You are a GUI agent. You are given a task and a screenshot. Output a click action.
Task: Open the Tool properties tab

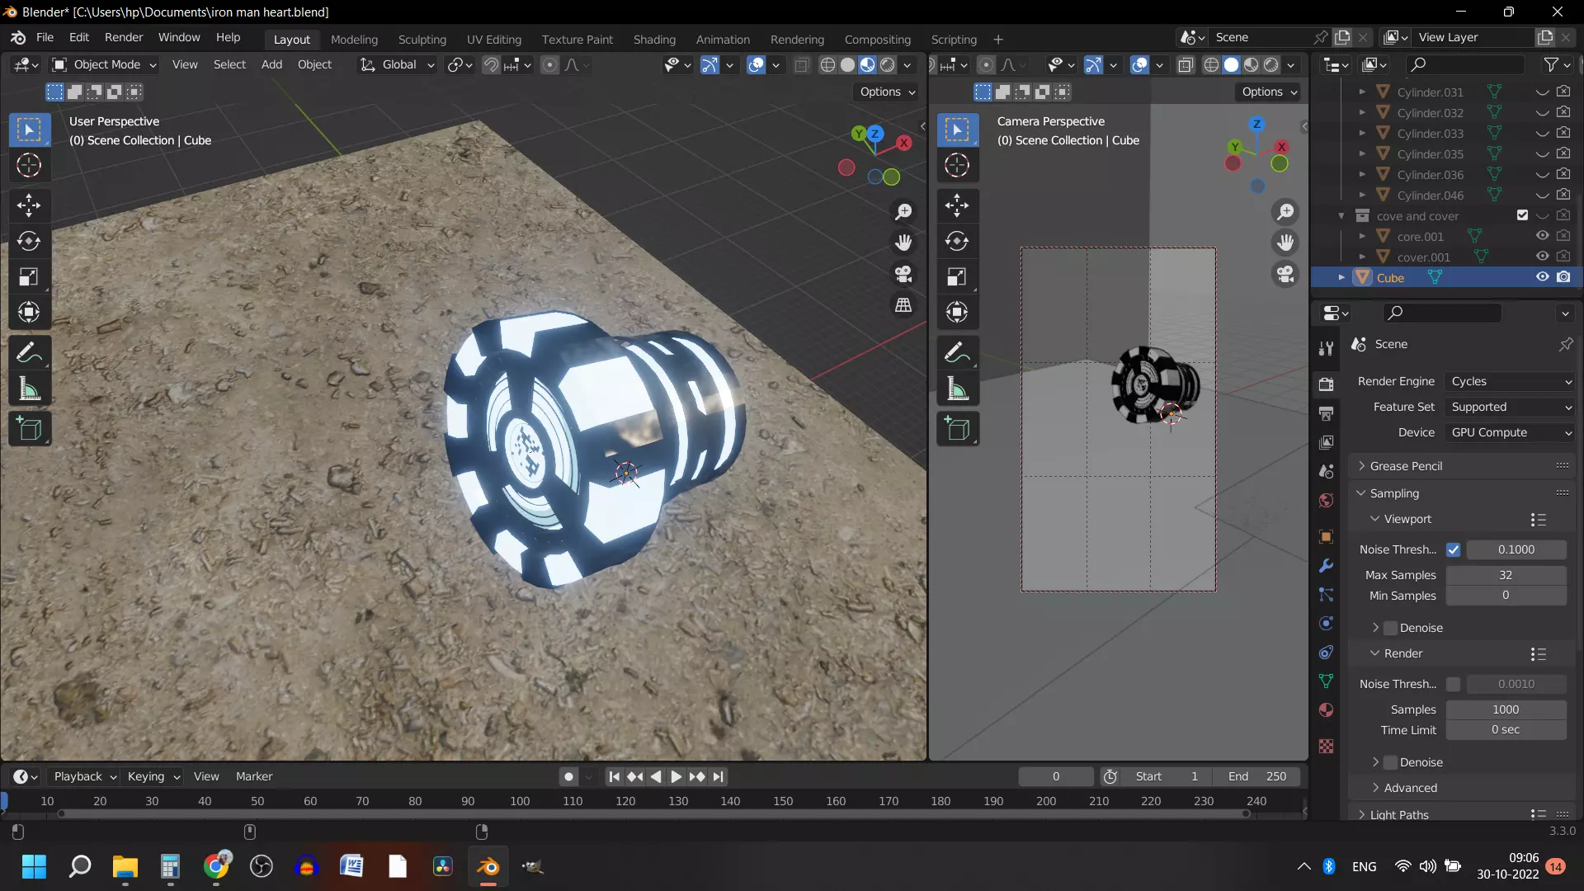click(1327, 348)
